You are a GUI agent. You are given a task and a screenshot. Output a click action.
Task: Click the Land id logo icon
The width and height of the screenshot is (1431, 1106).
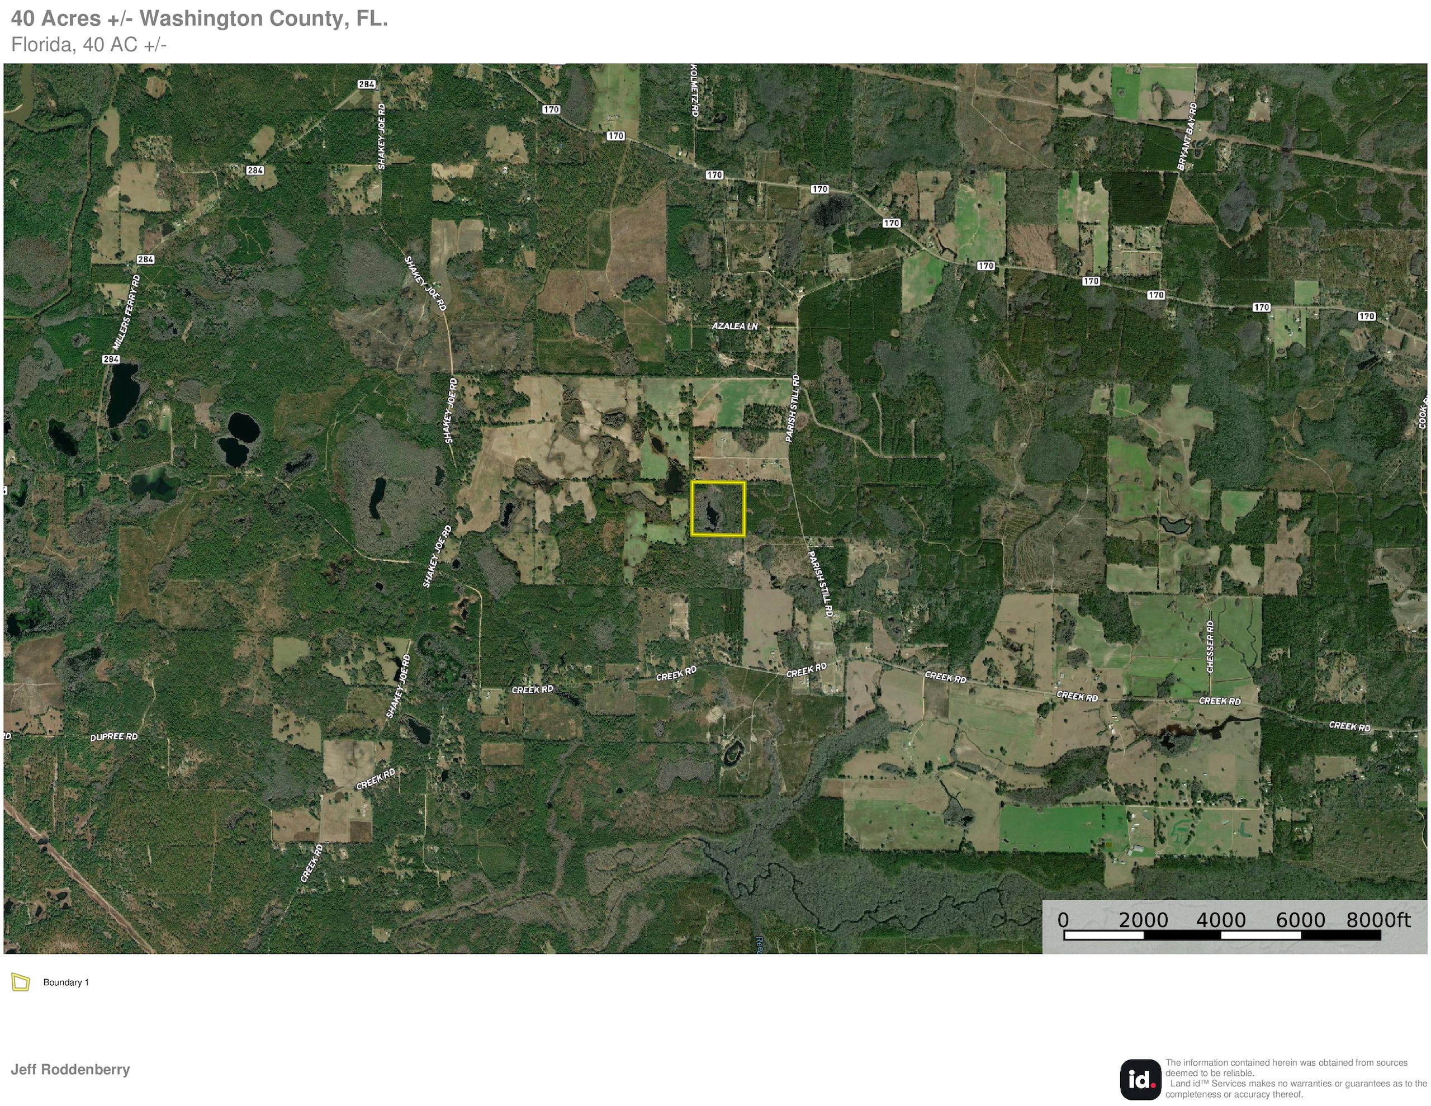point(1140,1079)
